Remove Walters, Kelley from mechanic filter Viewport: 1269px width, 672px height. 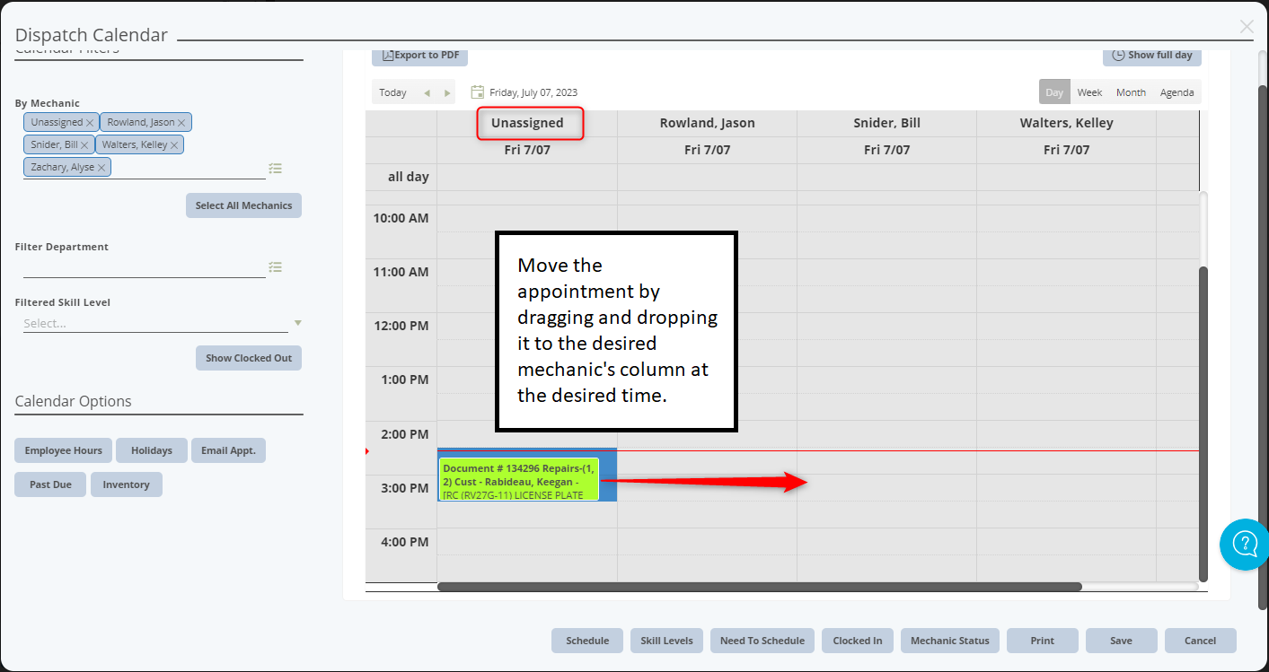(174, 145)
